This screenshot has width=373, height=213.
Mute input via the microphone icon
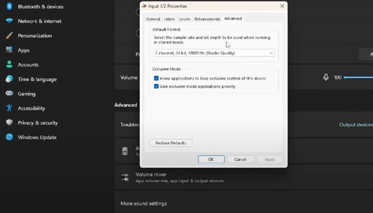(x=326, y=77)
